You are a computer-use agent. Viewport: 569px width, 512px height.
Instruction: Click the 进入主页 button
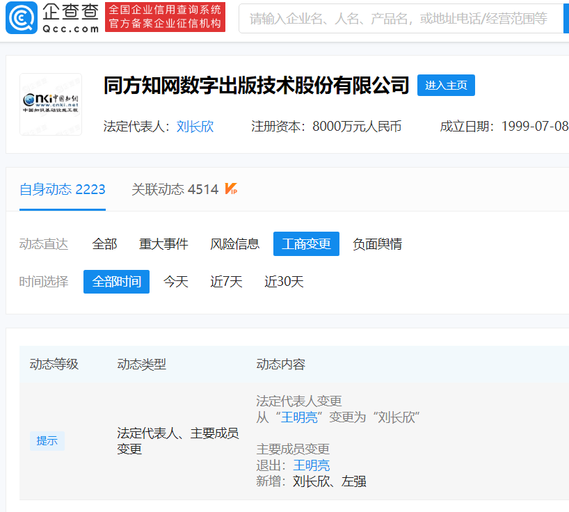[x=446, y=86]
